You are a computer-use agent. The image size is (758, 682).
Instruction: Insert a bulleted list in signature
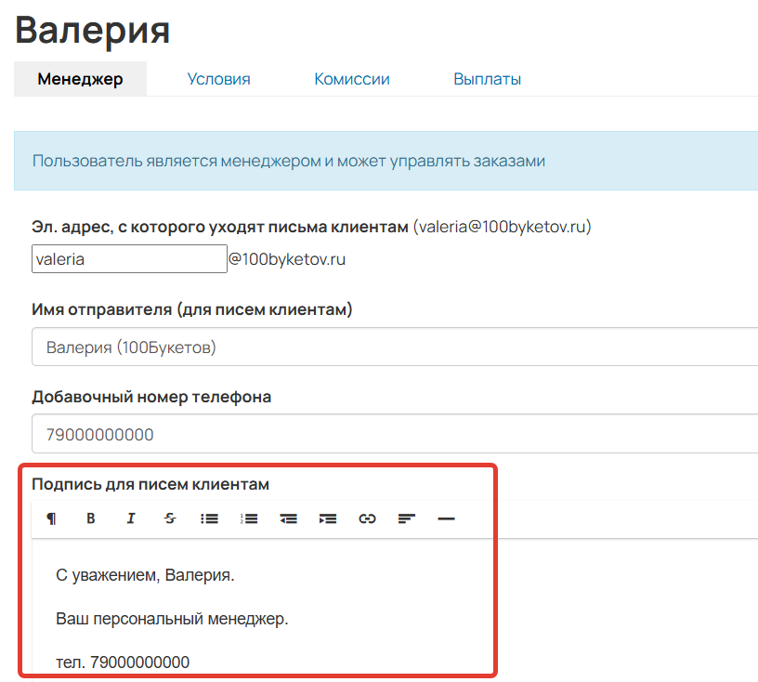point(209,518)
